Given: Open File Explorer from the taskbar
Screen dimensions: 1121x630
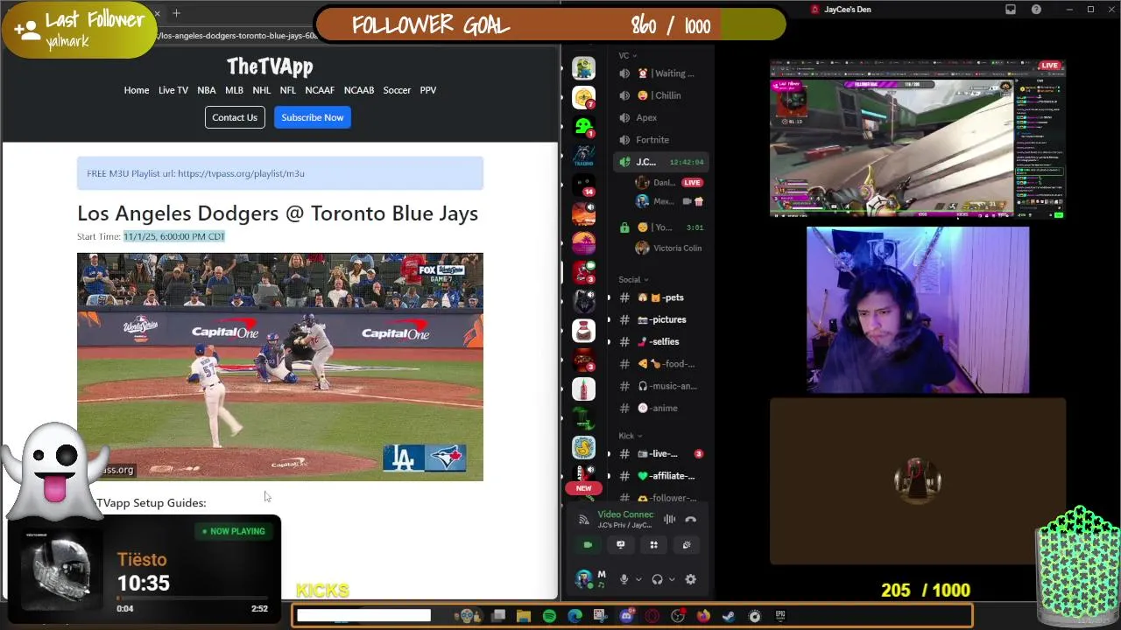Looking at the screenshot, I should (524, 616).
